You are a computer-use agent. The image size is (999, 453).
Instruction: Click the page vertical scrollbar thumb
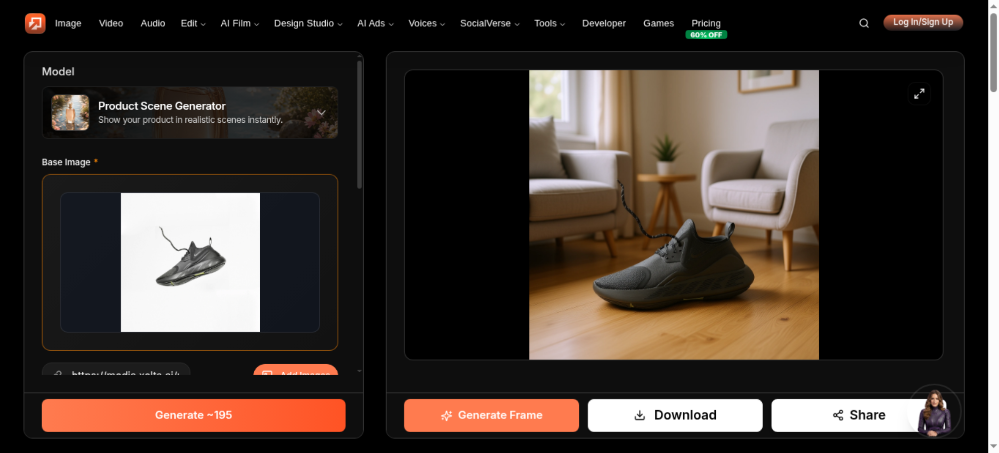click(994, 52)
